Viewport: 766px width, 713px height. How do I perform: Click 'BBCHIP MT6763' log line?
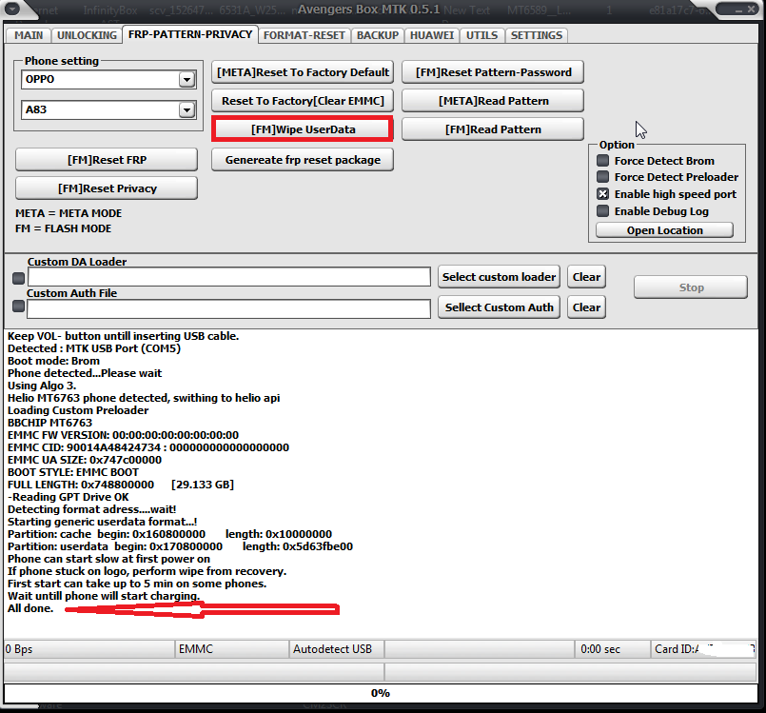pyautogui.click(x=49, y=423)
